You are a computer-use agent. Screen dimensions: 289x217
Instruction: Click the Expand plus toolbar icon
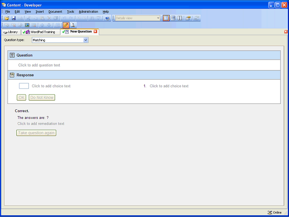click(x=79, y=18)
